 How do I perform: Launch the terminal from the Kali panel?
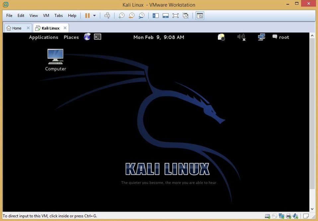pos(98,37)
